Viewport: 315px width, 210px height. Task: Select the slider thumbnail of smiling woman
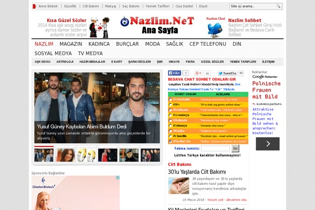65,155
